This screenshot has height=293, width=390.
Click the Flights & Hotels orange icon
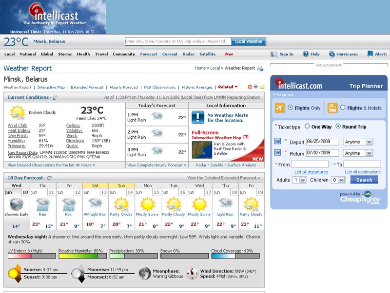pos(332,108)
